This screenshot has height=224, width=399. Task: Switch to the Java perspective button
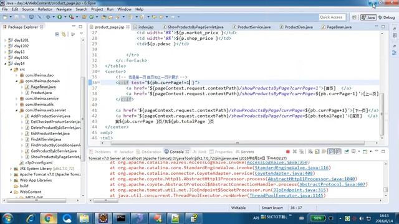click(368, 17)
